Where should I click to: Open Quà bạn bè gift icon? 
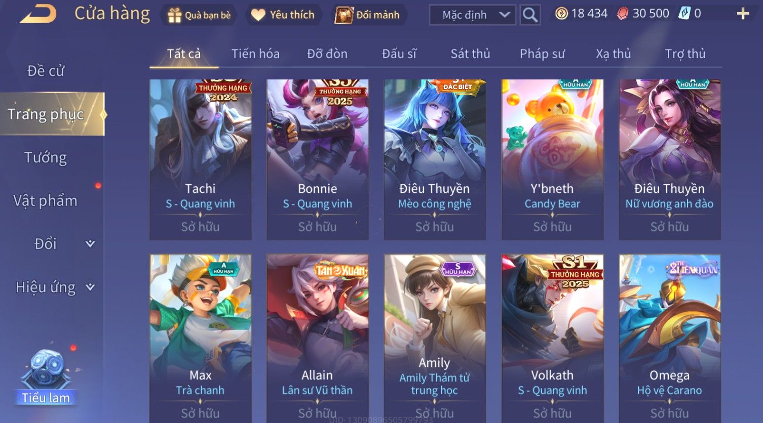[175, 15]
